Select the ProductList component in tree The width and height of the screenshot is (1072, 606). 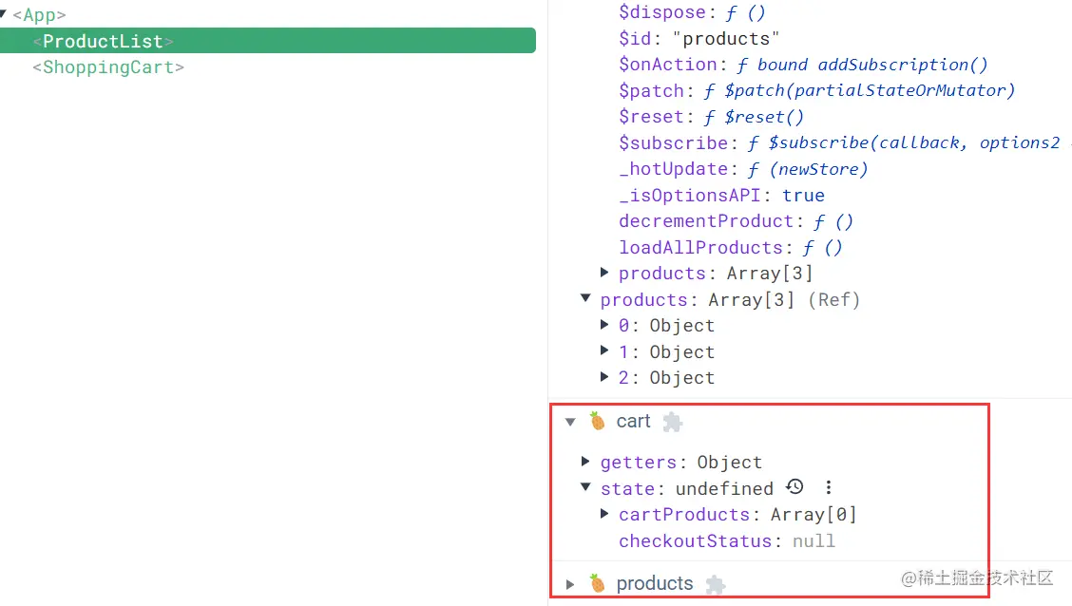point(104,42)
